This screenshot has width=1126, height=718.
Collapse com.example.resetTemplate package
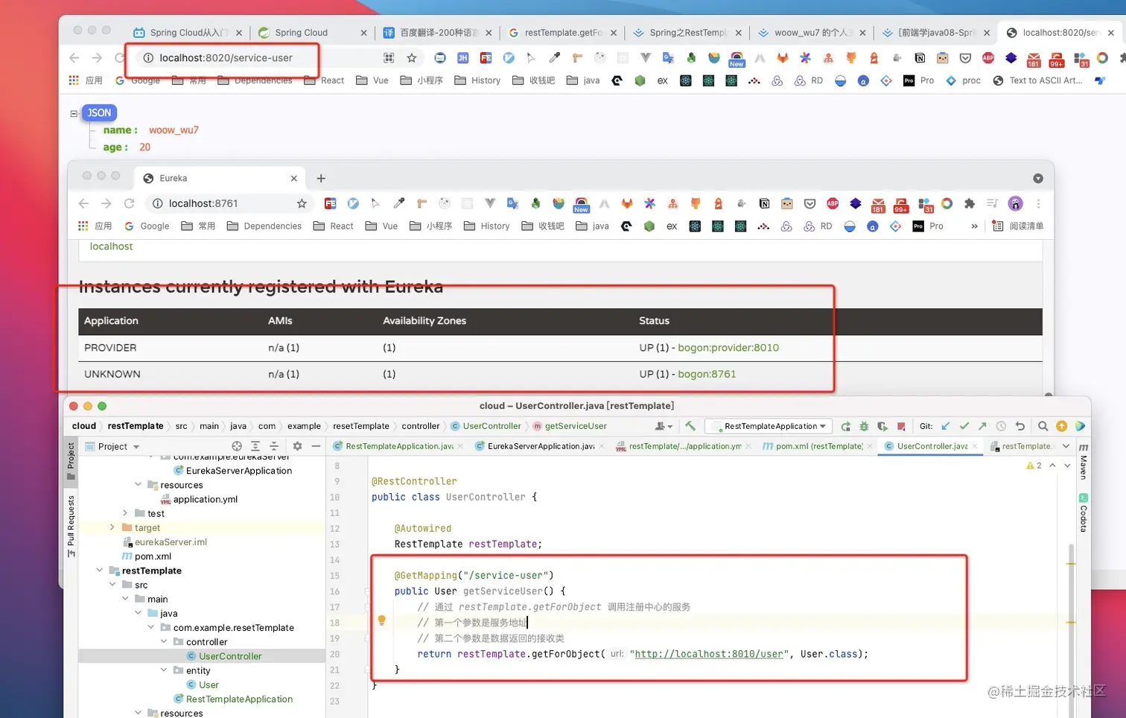click(x=151, y=628)
